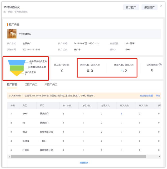Screen dimensions: 167x169
Task: Switch to the 推广排名 tab
Action: point(12,84)
